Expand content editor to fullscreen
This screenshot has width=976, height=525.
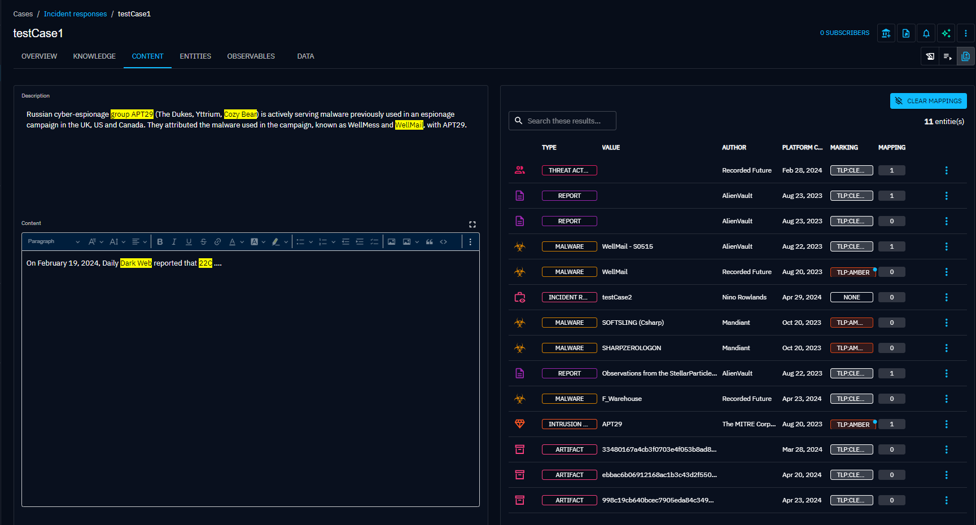[472, 224]
